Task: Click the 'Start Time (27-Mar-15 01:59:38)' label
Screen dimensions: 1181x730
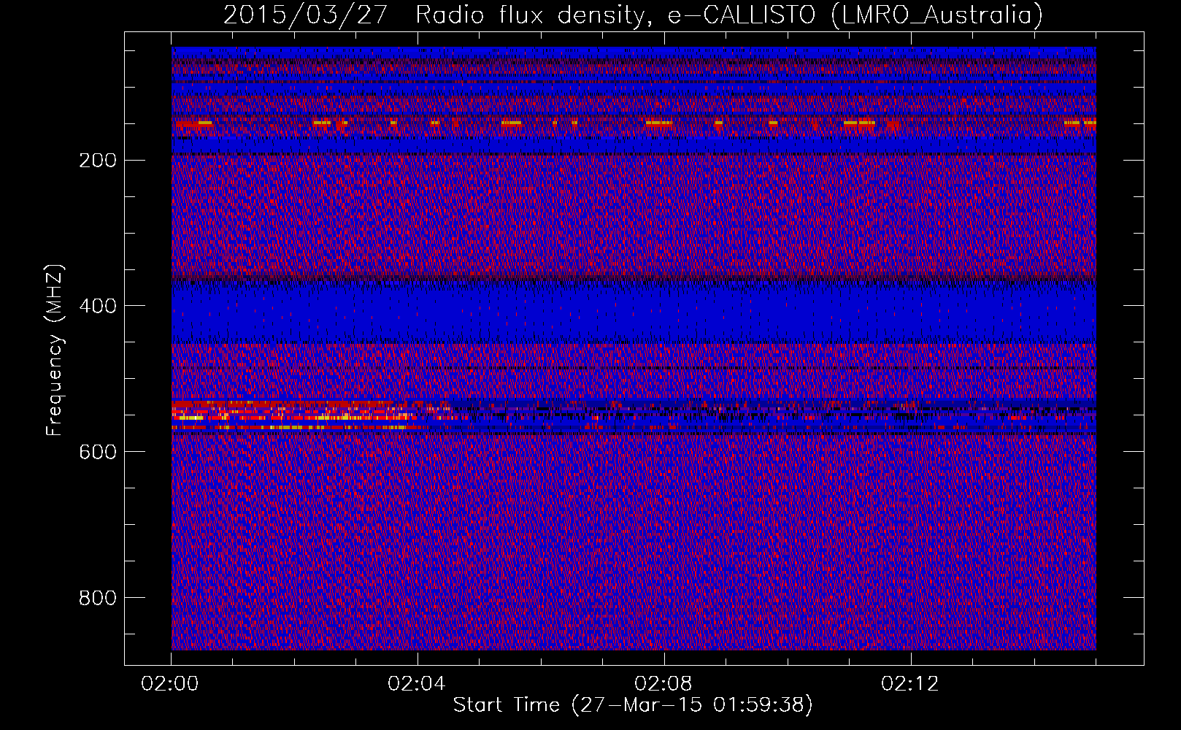Action: 633,705
